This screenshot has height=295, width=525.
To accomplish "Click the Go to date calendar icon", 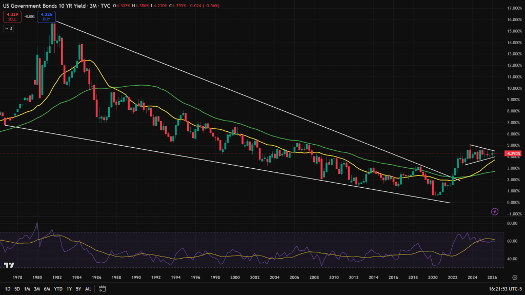I will (103, 288).
